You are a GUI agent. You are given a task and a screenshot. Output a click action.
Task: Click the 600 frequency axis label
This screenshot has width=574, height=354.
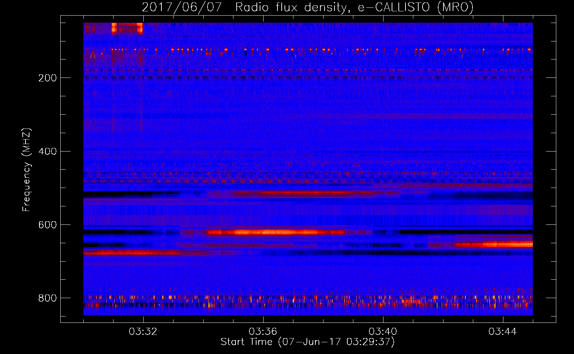pos(48,225)
